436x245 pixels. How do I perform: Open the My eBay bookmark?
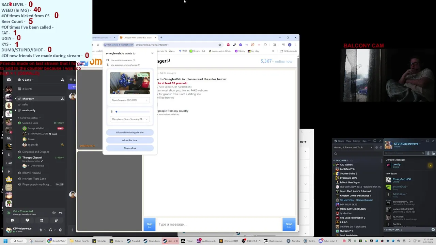[253, 51]
